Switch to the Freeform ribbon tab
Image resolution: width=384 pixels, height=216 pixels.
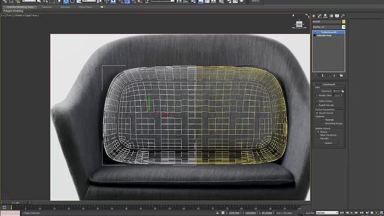47,7
